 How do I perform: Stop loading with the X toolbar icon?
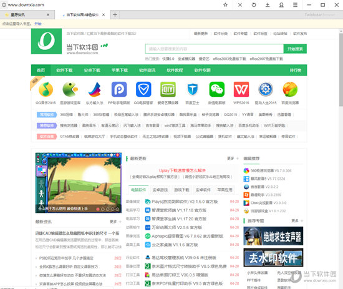tap(240, 5)
